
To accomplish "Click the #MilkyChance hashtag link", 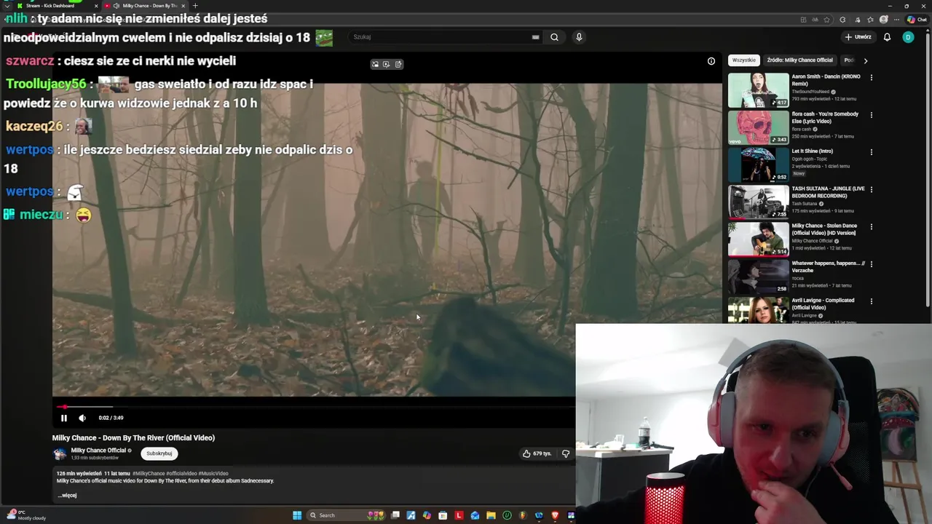I will 149,474.
